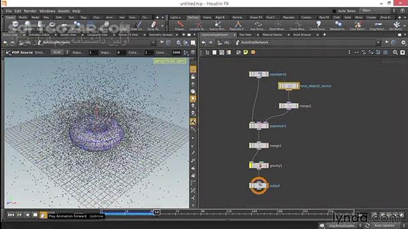
Task: Open the persp viewport camera dropdown
Action: click(161, 61)
